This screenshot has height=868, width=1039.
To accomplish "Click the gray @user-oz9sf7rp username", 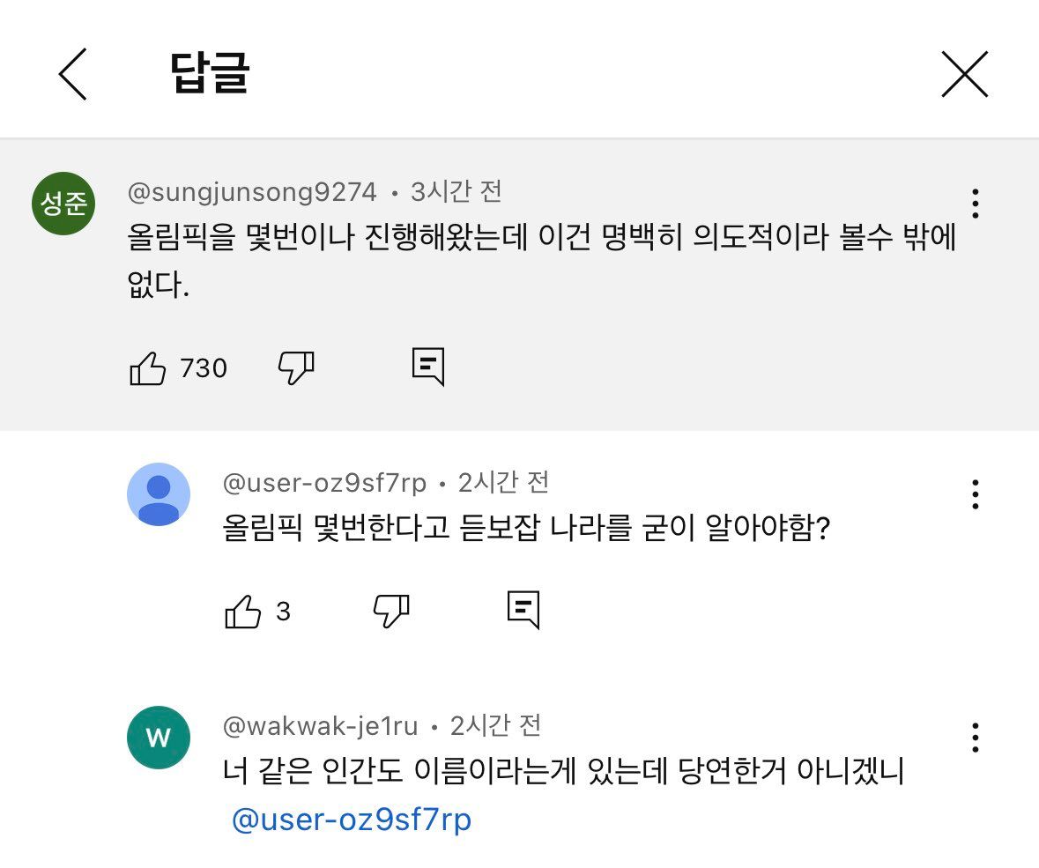I will pyautogui.click(x=324, y=483).
